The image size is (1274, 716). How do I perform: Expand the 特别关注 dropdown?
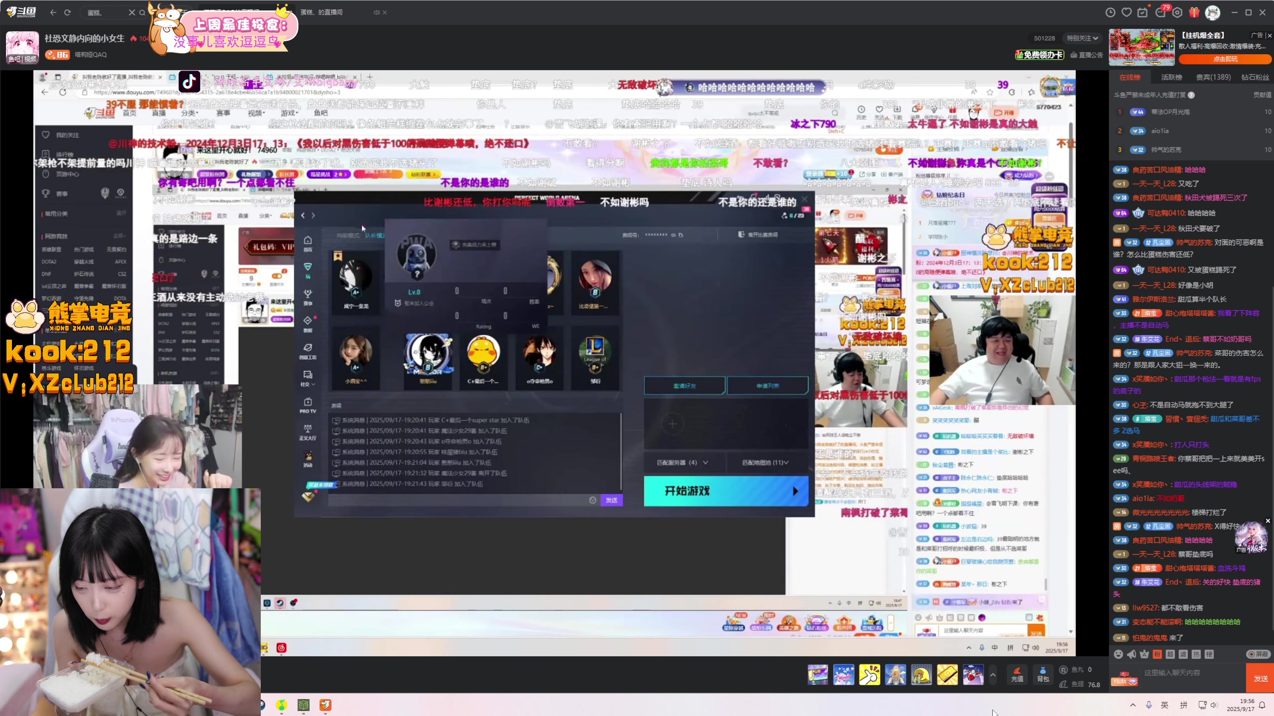[x=1082, y=38]
